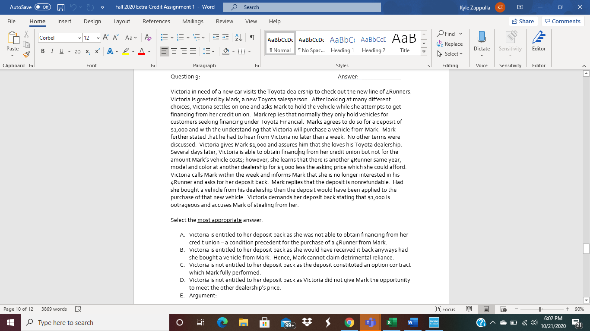Viewport: 590px width, 331px height.
Task: Switch to the References tab
Action: (x=156, y=21)
